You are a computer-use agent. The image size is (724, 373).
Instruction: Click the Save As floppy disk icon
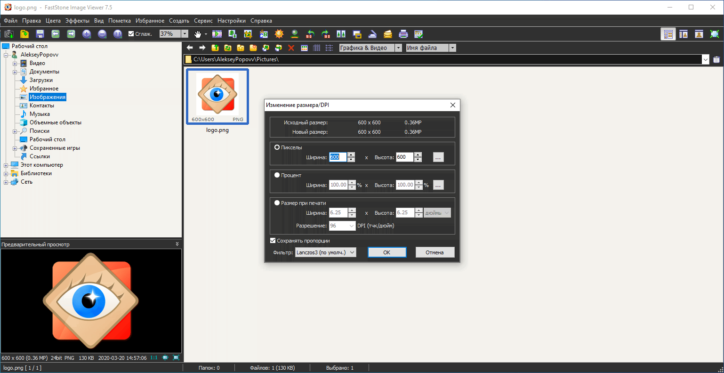(x=40, y=34)
